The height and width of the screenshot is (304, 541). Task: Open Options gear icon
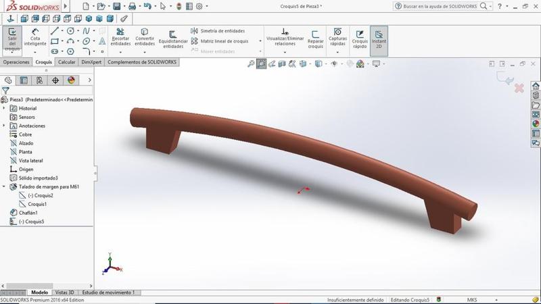point(199,6)
